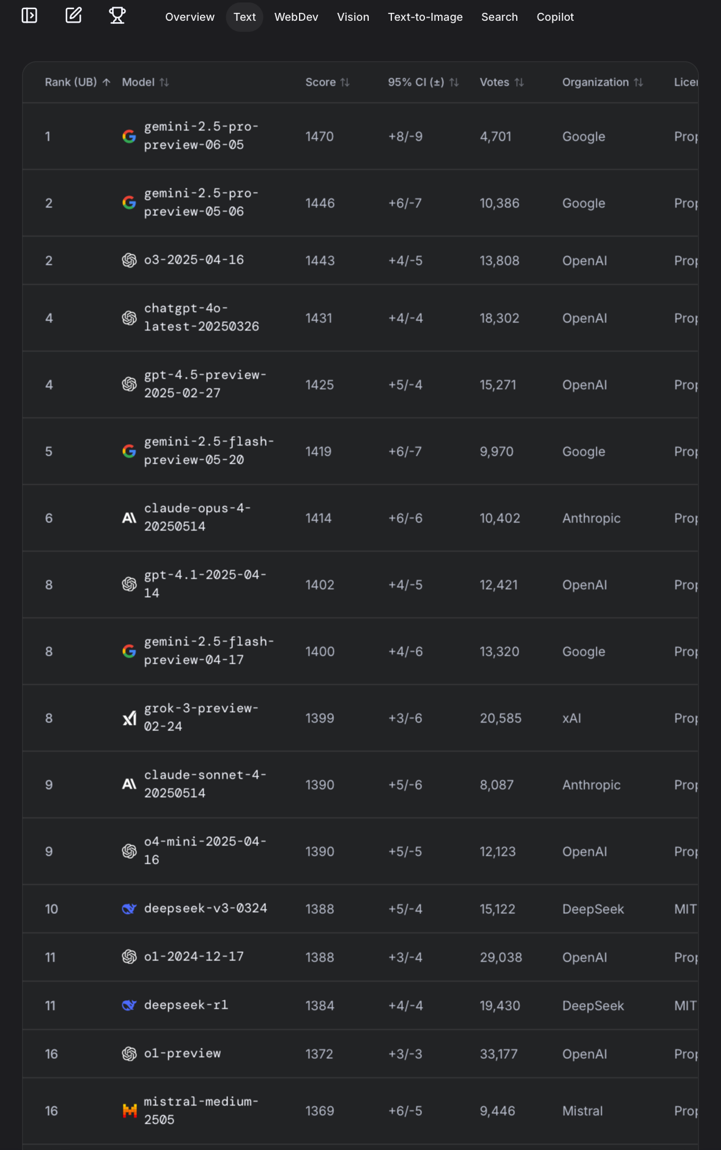
Task: Switch to the Vision tab
Action: coord(353,17)
